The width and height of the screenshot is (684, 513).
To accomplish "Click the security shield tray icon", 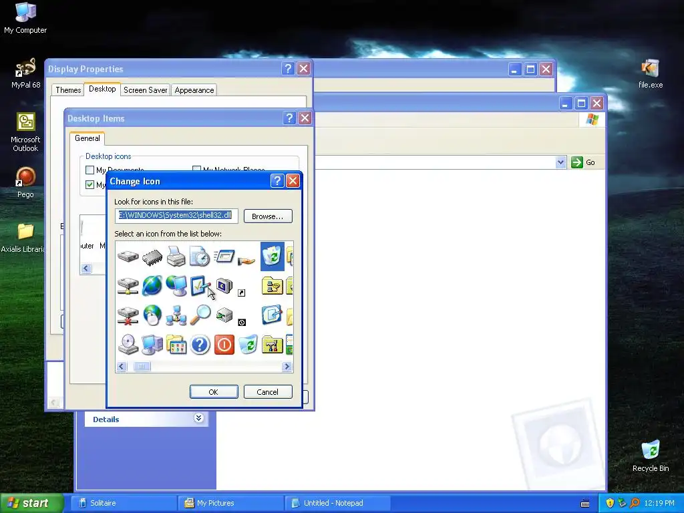I will [x=610, y=503].
